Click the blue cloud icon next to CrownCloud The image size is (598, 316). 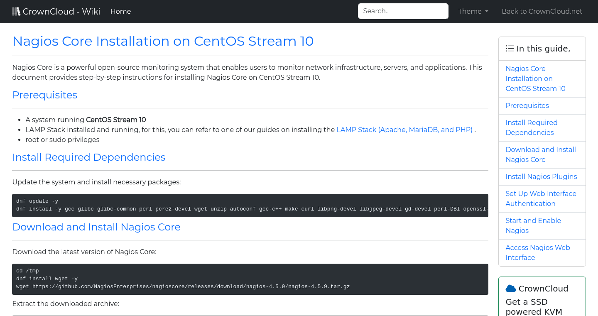point(512,288)
